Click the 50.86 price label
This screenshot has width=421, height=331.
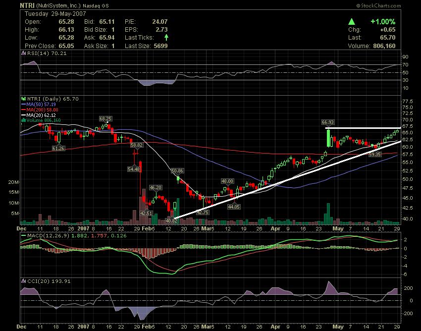(177, 170)
